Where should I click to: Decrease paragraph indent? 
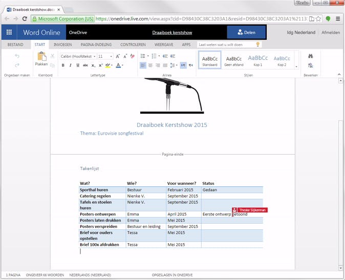165,56
